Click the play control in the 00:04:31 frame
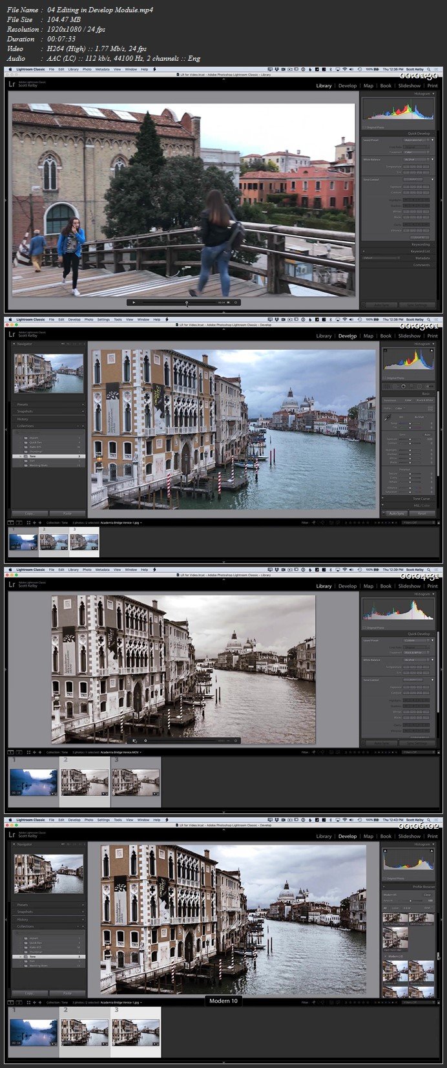The height and width of the screenshot is (1068, 447). pyautogui.click(x=134, y=740)
